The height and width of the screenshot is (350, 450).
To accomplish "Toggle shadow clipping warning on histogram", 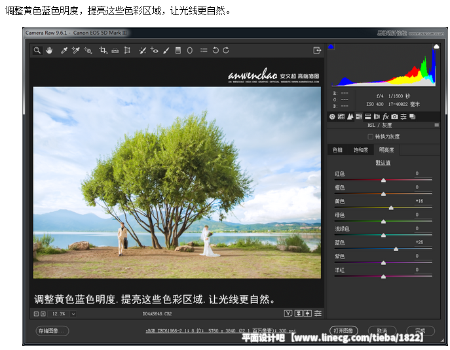I will click(x=331, y=47).
